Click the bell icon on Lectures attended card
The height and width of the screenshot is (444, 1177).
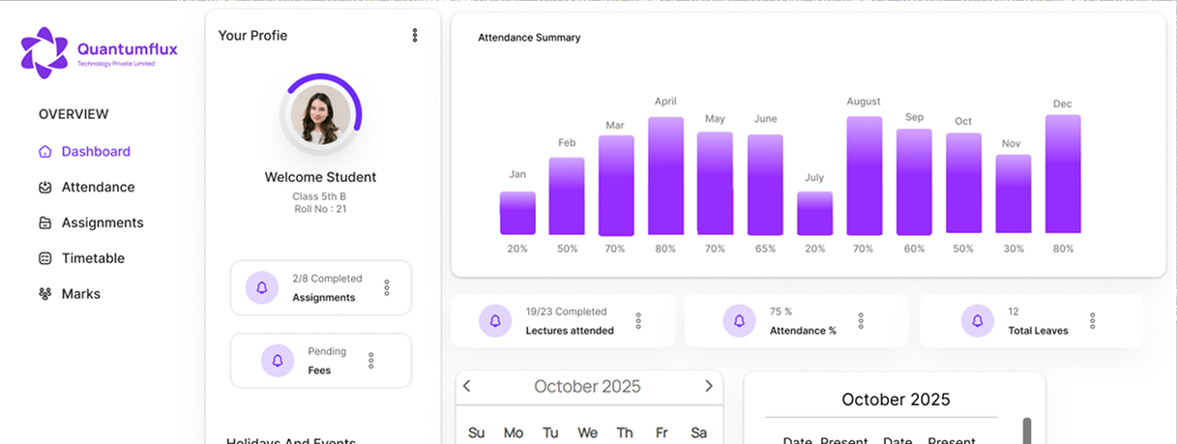495,321
